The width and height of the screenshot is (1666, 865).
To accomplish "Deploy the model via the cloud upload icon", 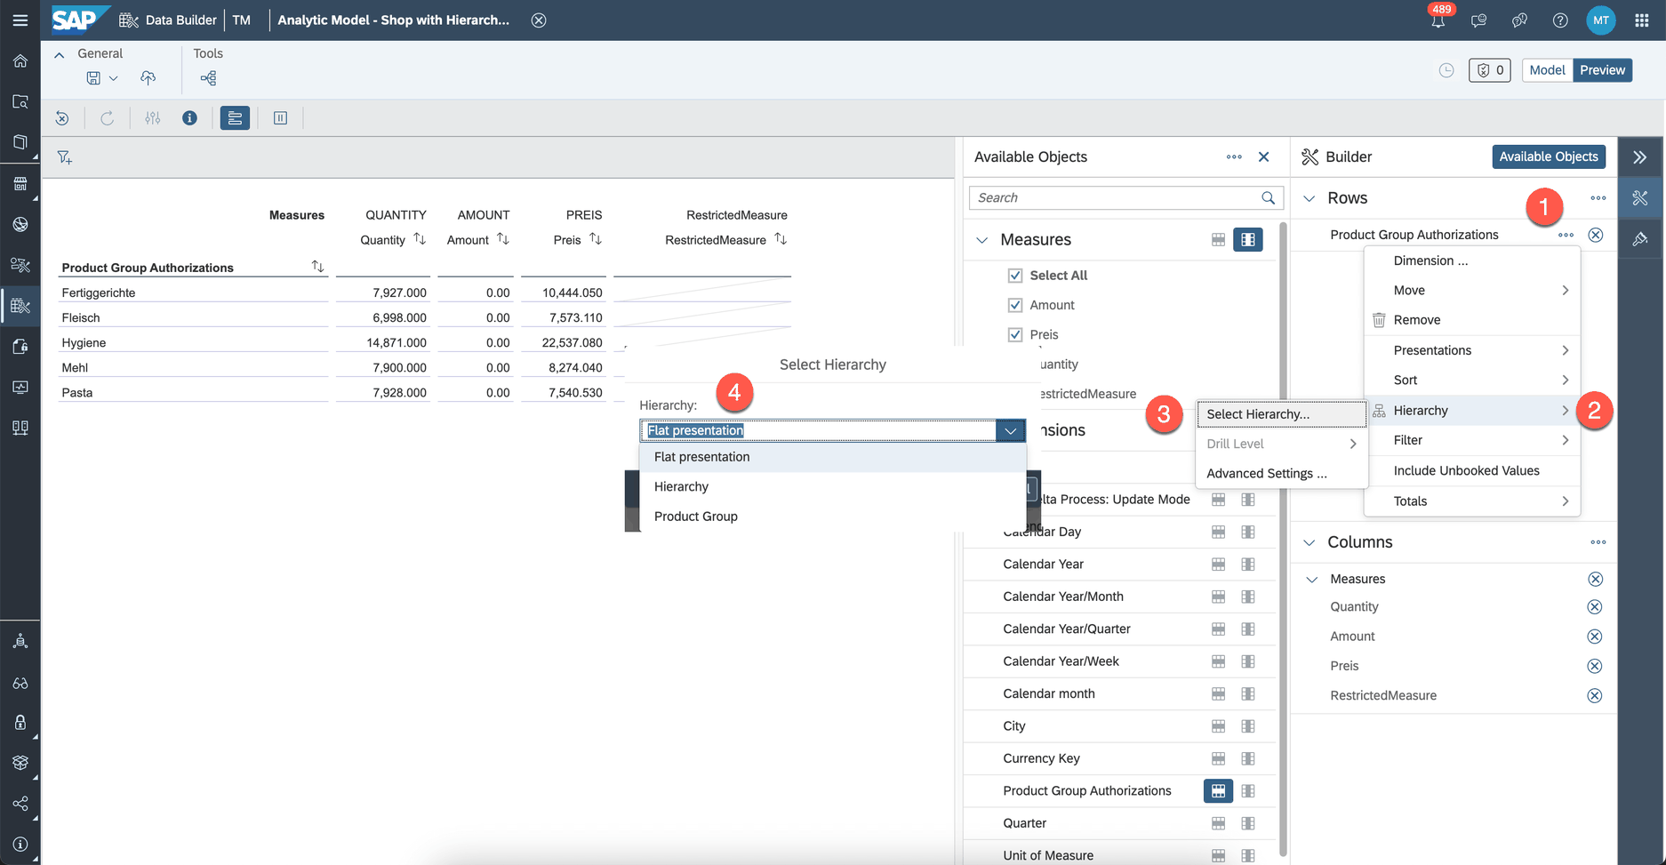I will click(148, 77).
